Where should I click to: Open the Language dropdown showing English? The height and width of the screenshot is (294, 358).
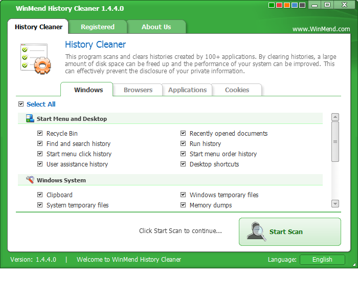[322, 260]
